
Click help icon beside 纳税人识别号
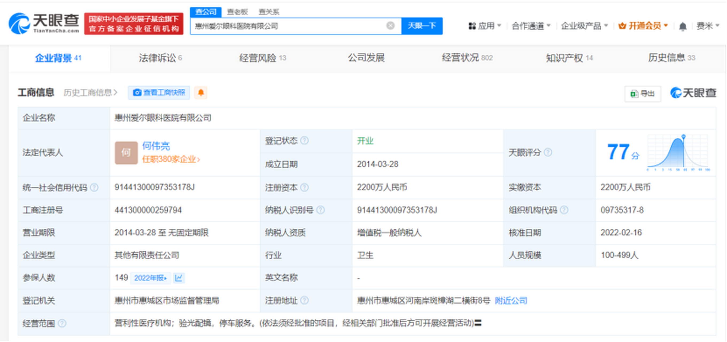tap(320, 210)
